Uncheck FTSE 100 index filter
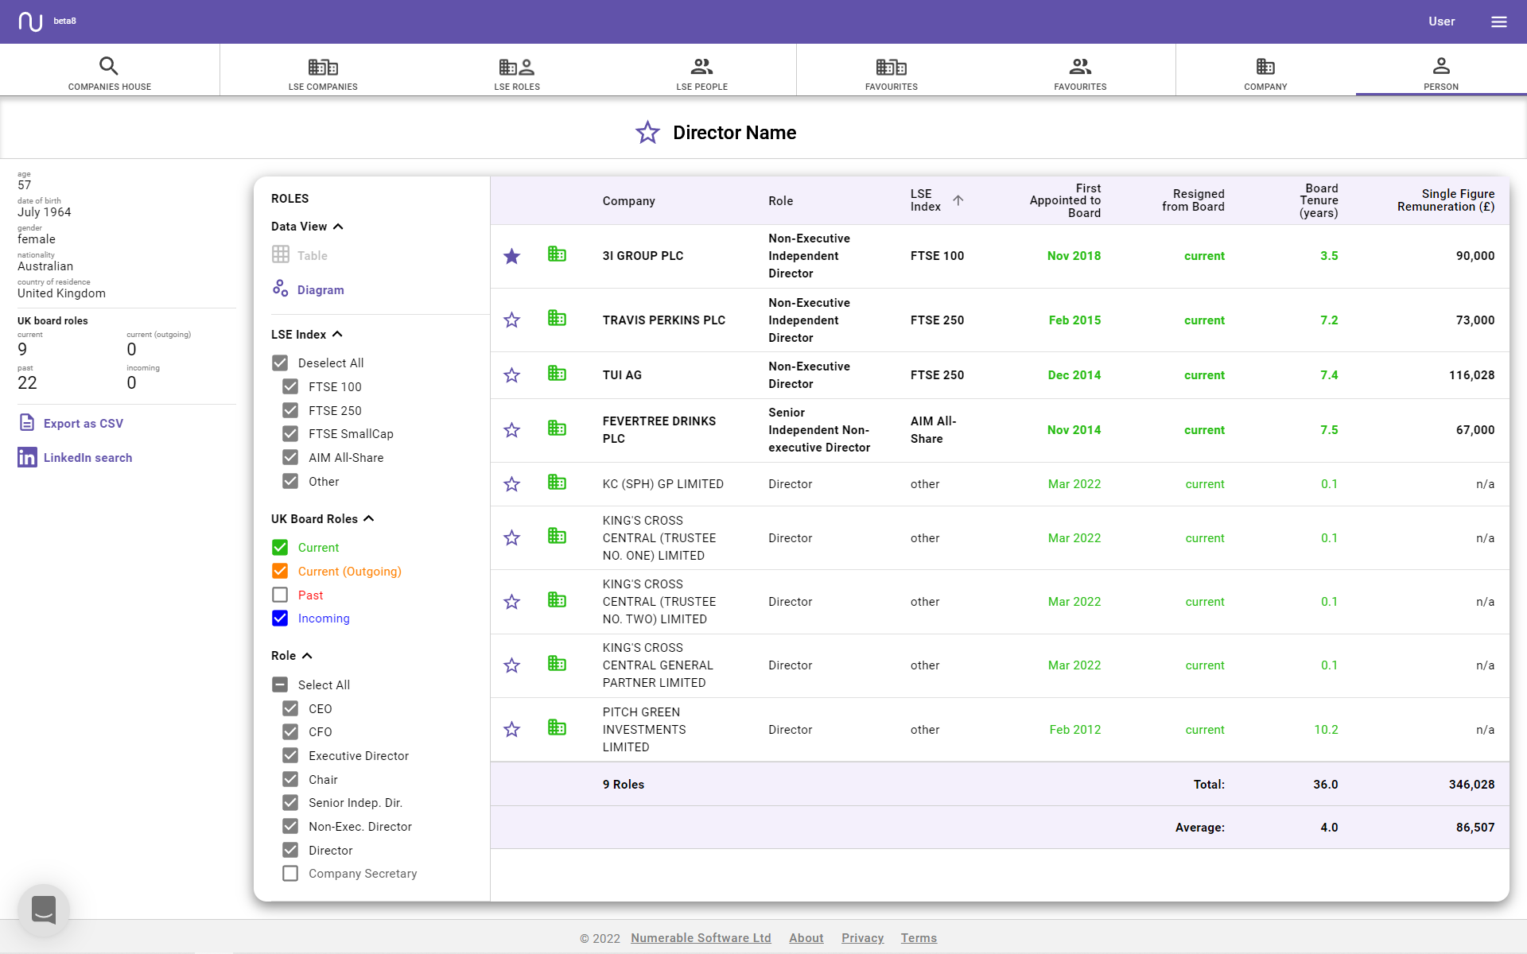1527x954 pixels. [x=290, y=387]
